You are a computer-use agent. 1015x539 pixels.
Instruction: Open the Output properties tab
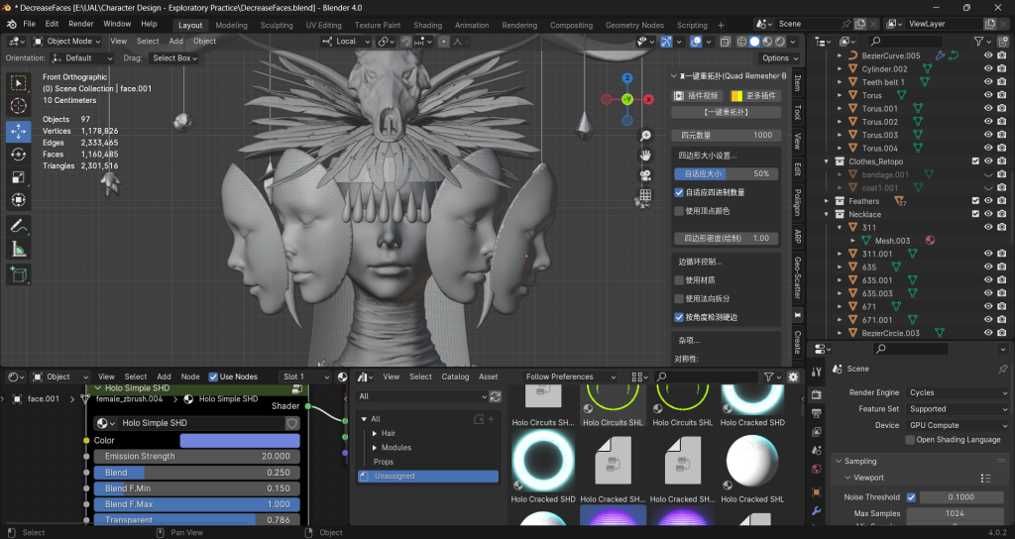pos(817,413)
